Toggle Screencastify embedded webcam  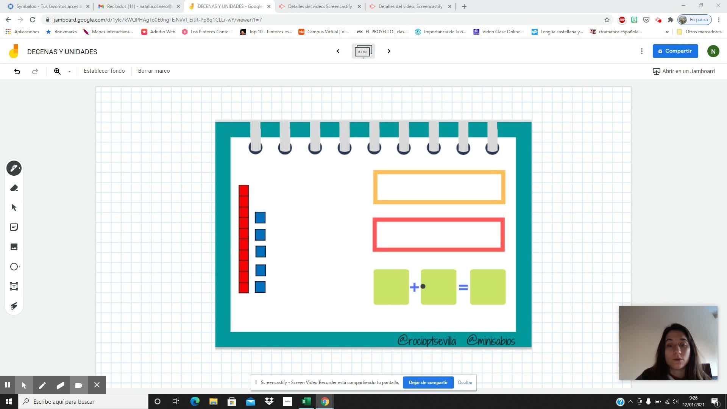(x=79, y=385)
